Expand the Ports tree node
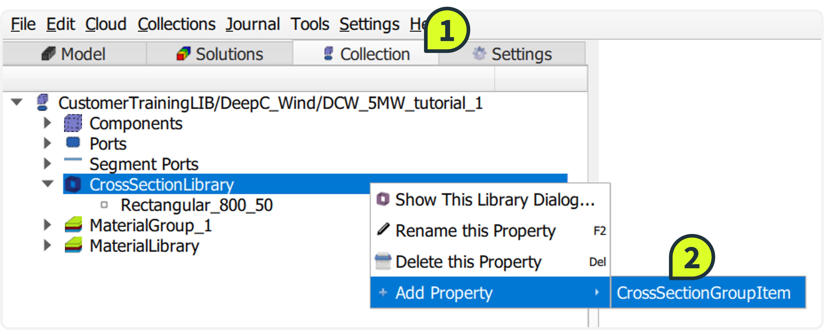Viewport: 824px width, 330px height. pos(47,143)
